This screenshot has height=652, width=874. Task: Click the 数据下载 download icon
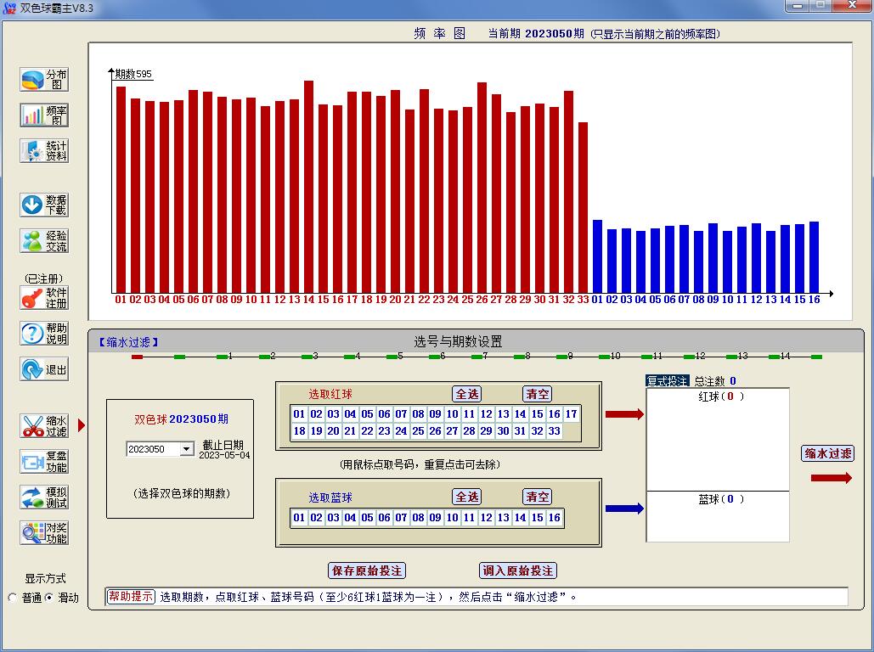[34, 205]
